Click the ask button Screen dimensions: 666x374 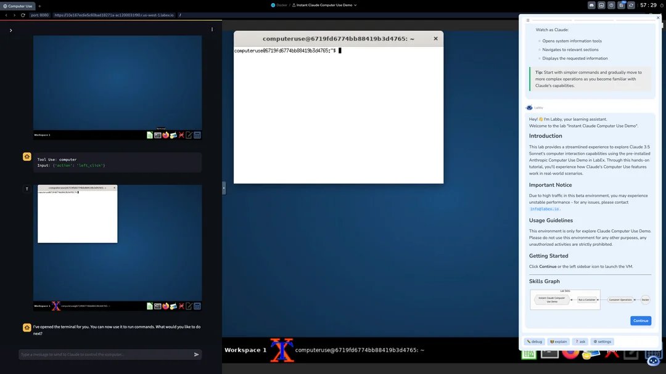tap(580, 341)
